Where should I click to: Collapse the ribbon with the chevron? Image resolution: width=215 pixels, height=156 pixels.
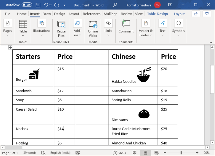click(x=211, y=42)
